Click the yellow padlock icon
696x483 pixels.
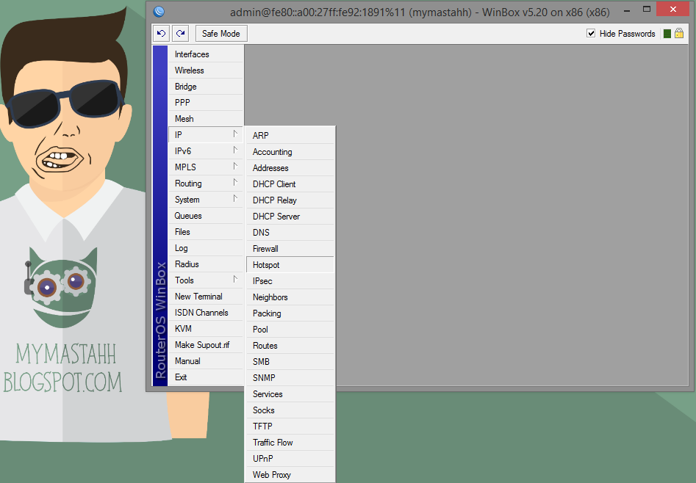tap(679, 33)
